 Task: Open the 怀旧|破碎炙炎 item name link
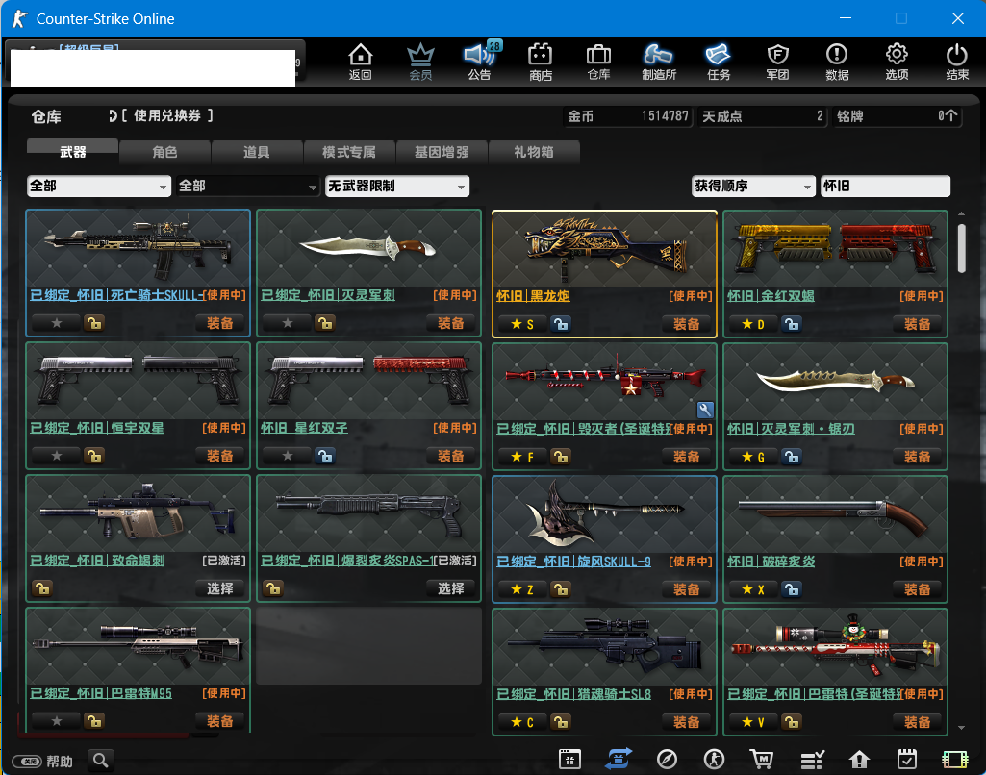[x=771, y=562]
